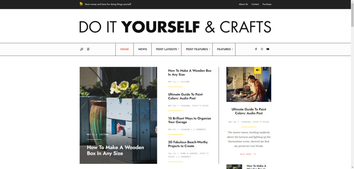
Task: Click the Read More arrow icon
Action: tap(254, 154)
